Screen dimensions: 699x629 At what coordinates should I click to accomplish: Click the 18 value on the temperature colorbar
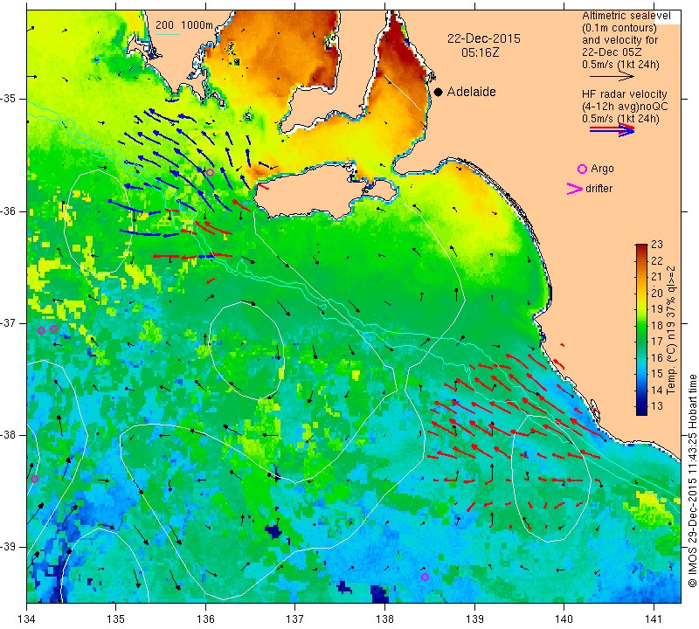tap(657, 326)
